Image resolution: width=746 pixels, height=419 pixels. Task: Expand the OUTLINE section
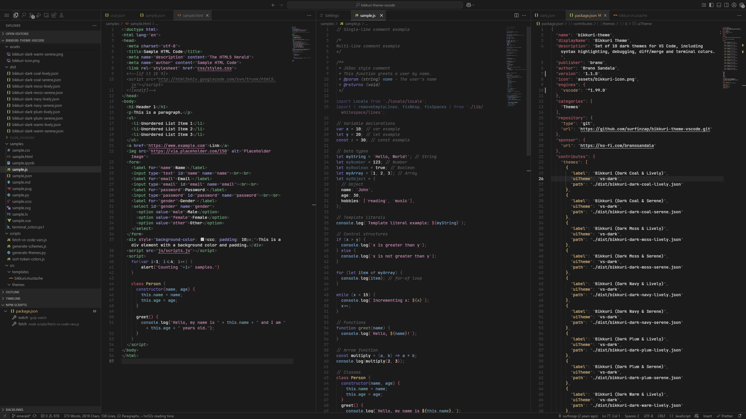pos(13,292)
